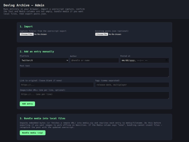Click the Bundle media (zip) button
Image resolution: width=189 pixels, height=142 pixels.
click(x=33, y=133)
